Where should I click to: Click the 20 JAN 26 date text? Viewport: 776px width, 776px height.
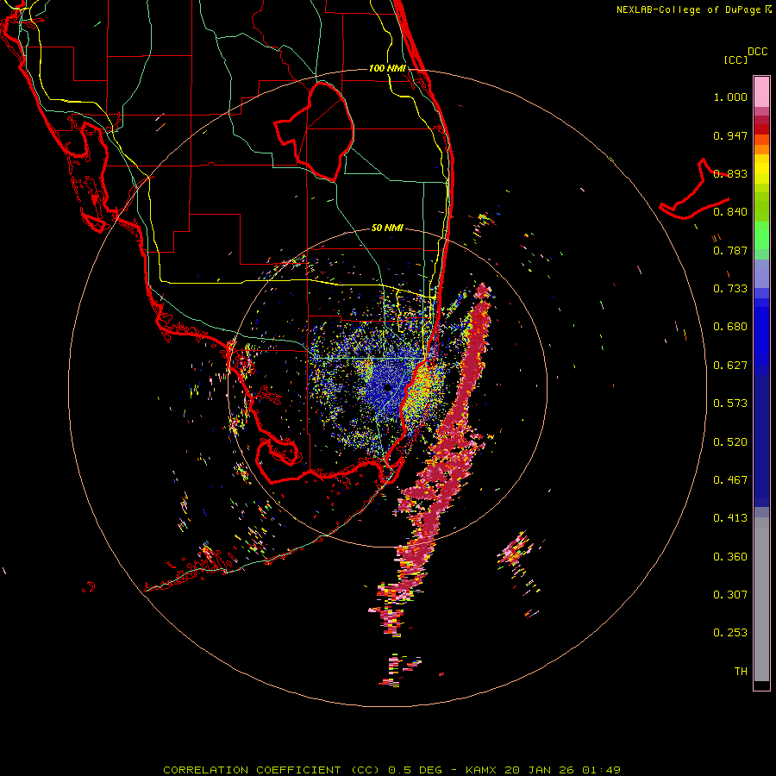[539, 770]
